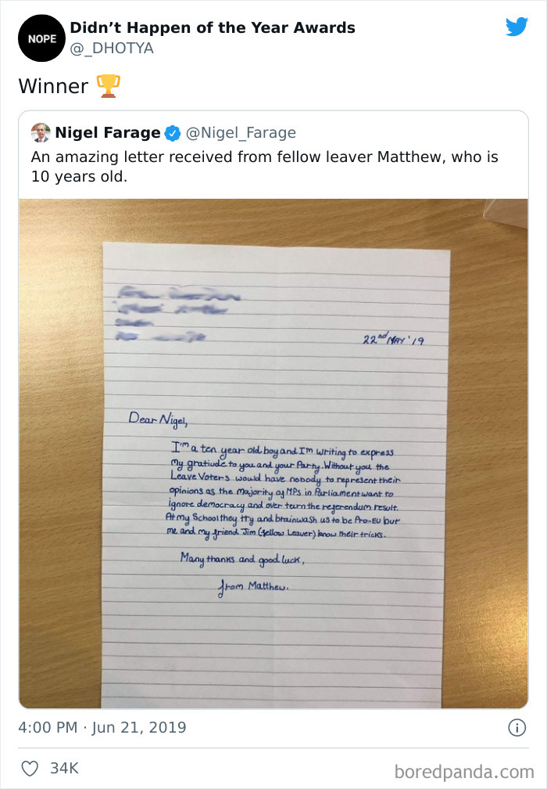Like the tweet with the heart icon
The height and width of the screenshot is (789, 547).
(x=30, y=769)
